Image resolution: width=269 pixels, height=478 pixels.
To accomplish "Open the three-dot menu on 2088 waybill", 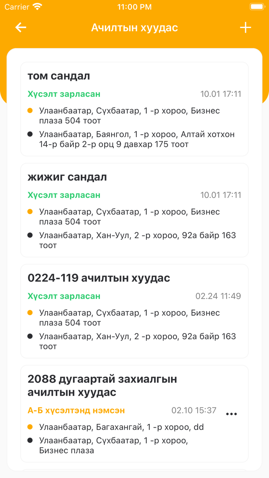I will [231, 414].
